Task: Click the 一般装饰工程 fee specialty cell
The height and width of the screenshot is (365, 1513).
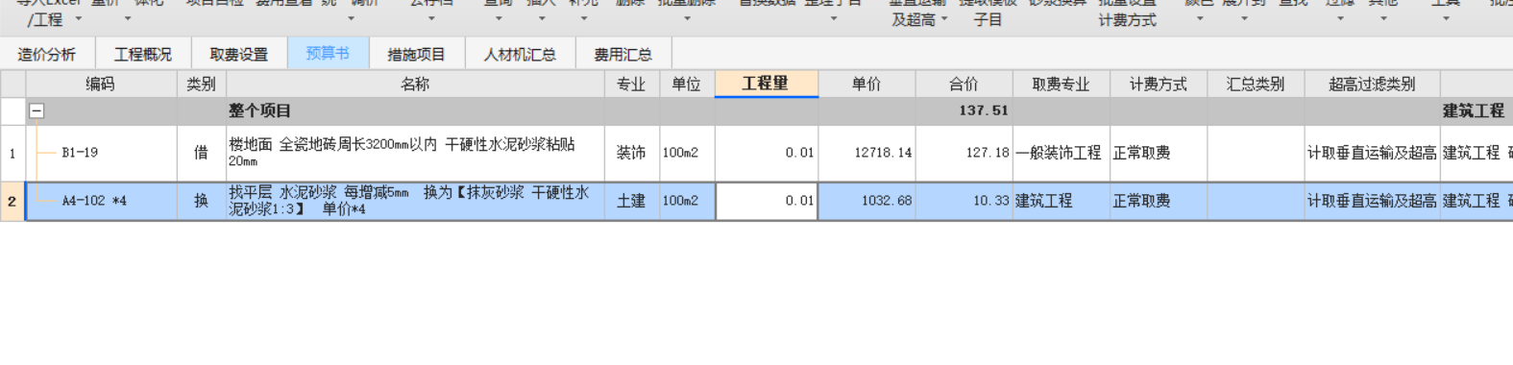Action: pyautogui.click(x=1062, y=154)
